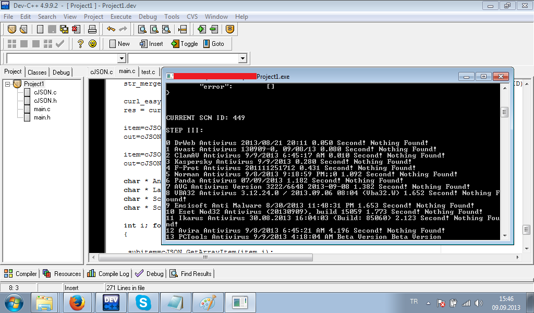
Task: Select main.c in the project tree
Action: click(x=42, y=109)
